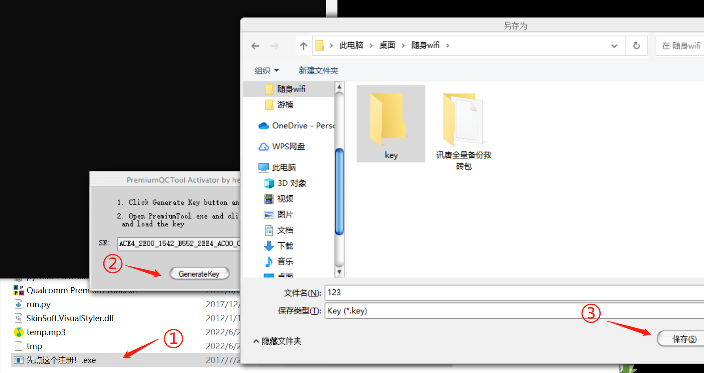Click the 文档 document icon

coord(269,231)
